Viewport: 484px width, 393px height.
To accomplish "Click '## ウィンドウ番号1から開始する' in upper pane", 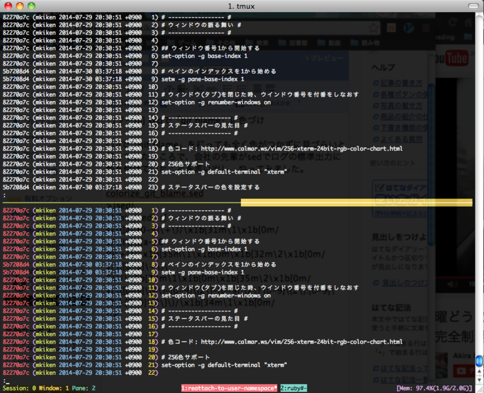I will point(210,48).
